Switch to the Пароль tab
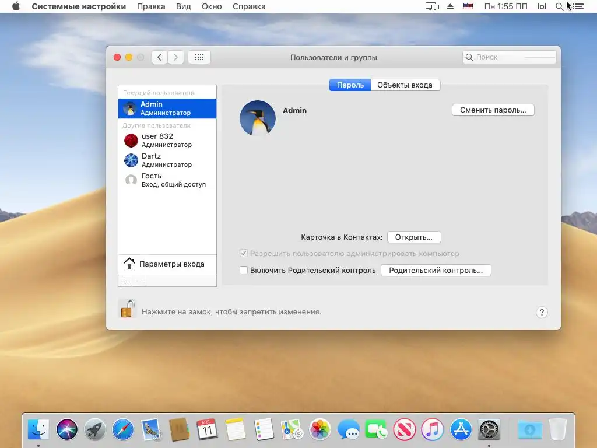Screen dimensions: 597x448 [350, 85]
